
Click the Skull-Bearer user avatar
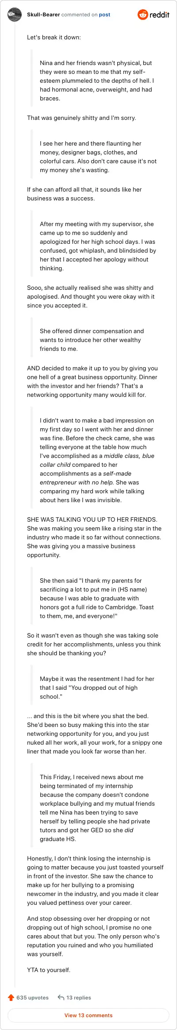tap(15, 15)
